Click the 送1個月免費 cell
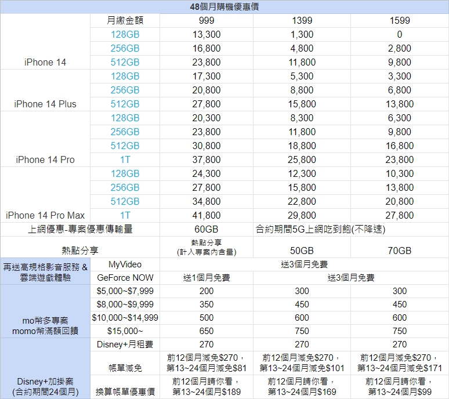449x399 pixels. [x=207, y=278]
